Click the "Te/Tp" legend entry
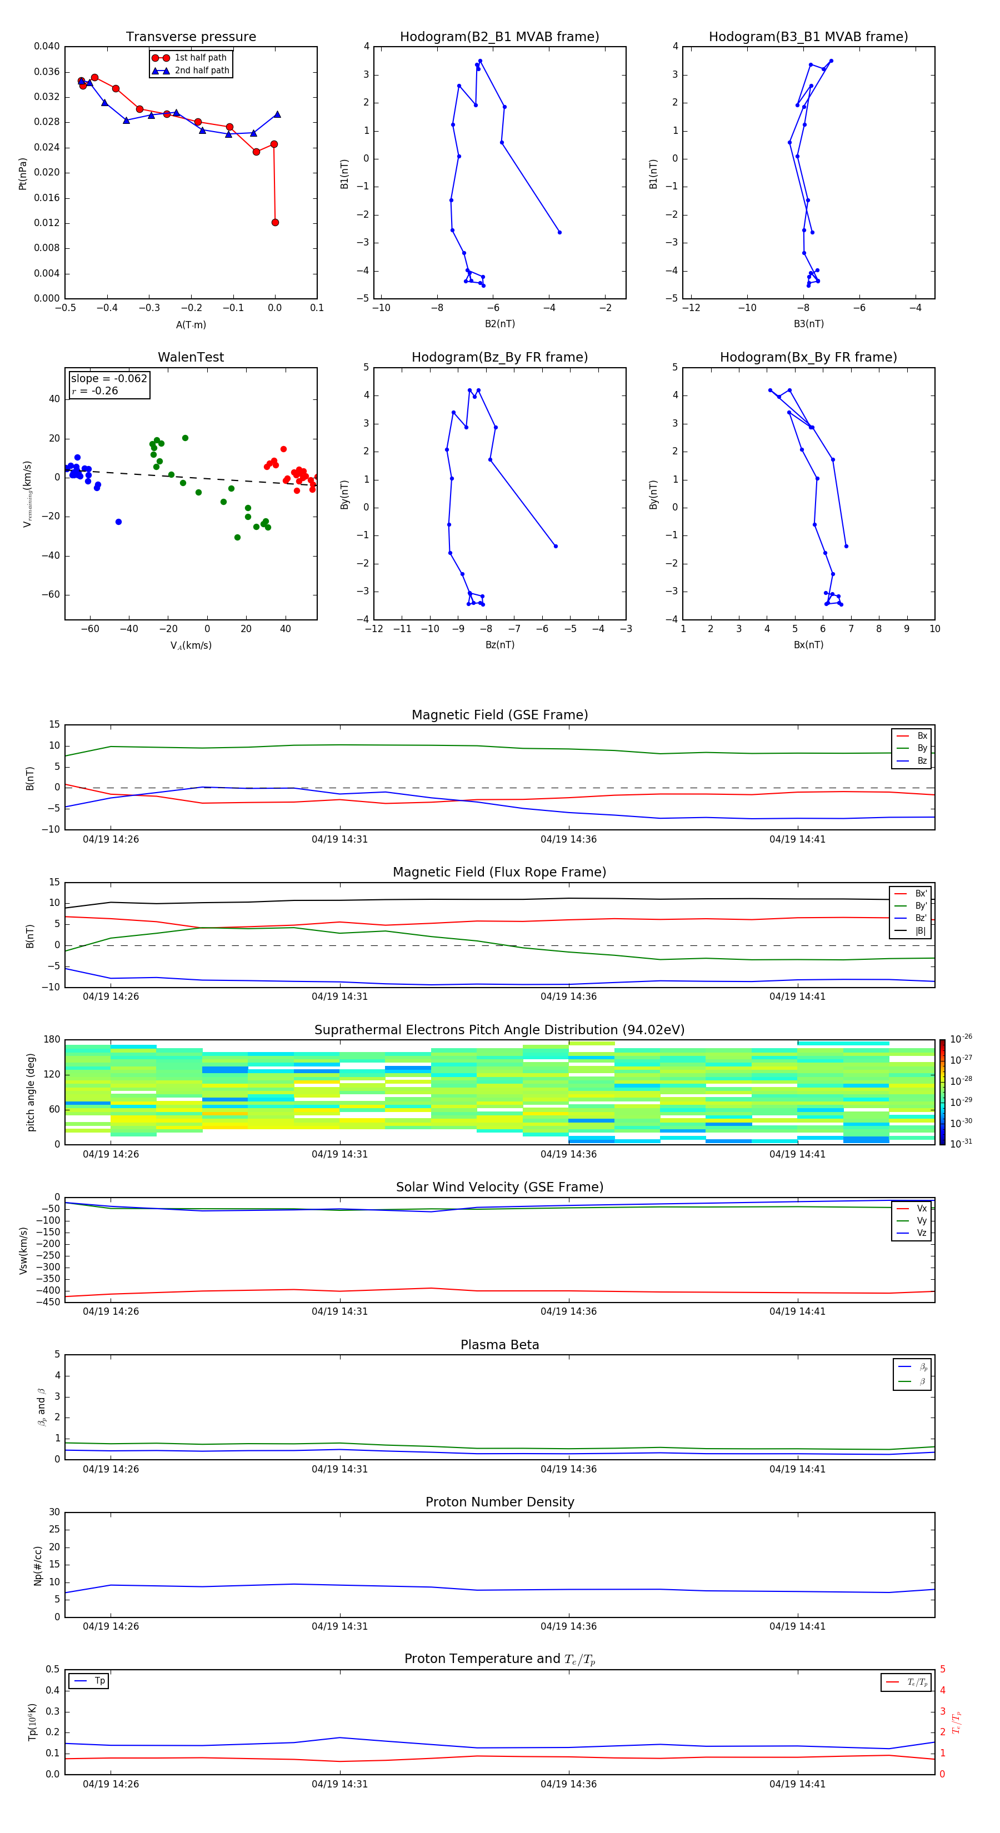1000x1833 pixels. point(907,1682)
